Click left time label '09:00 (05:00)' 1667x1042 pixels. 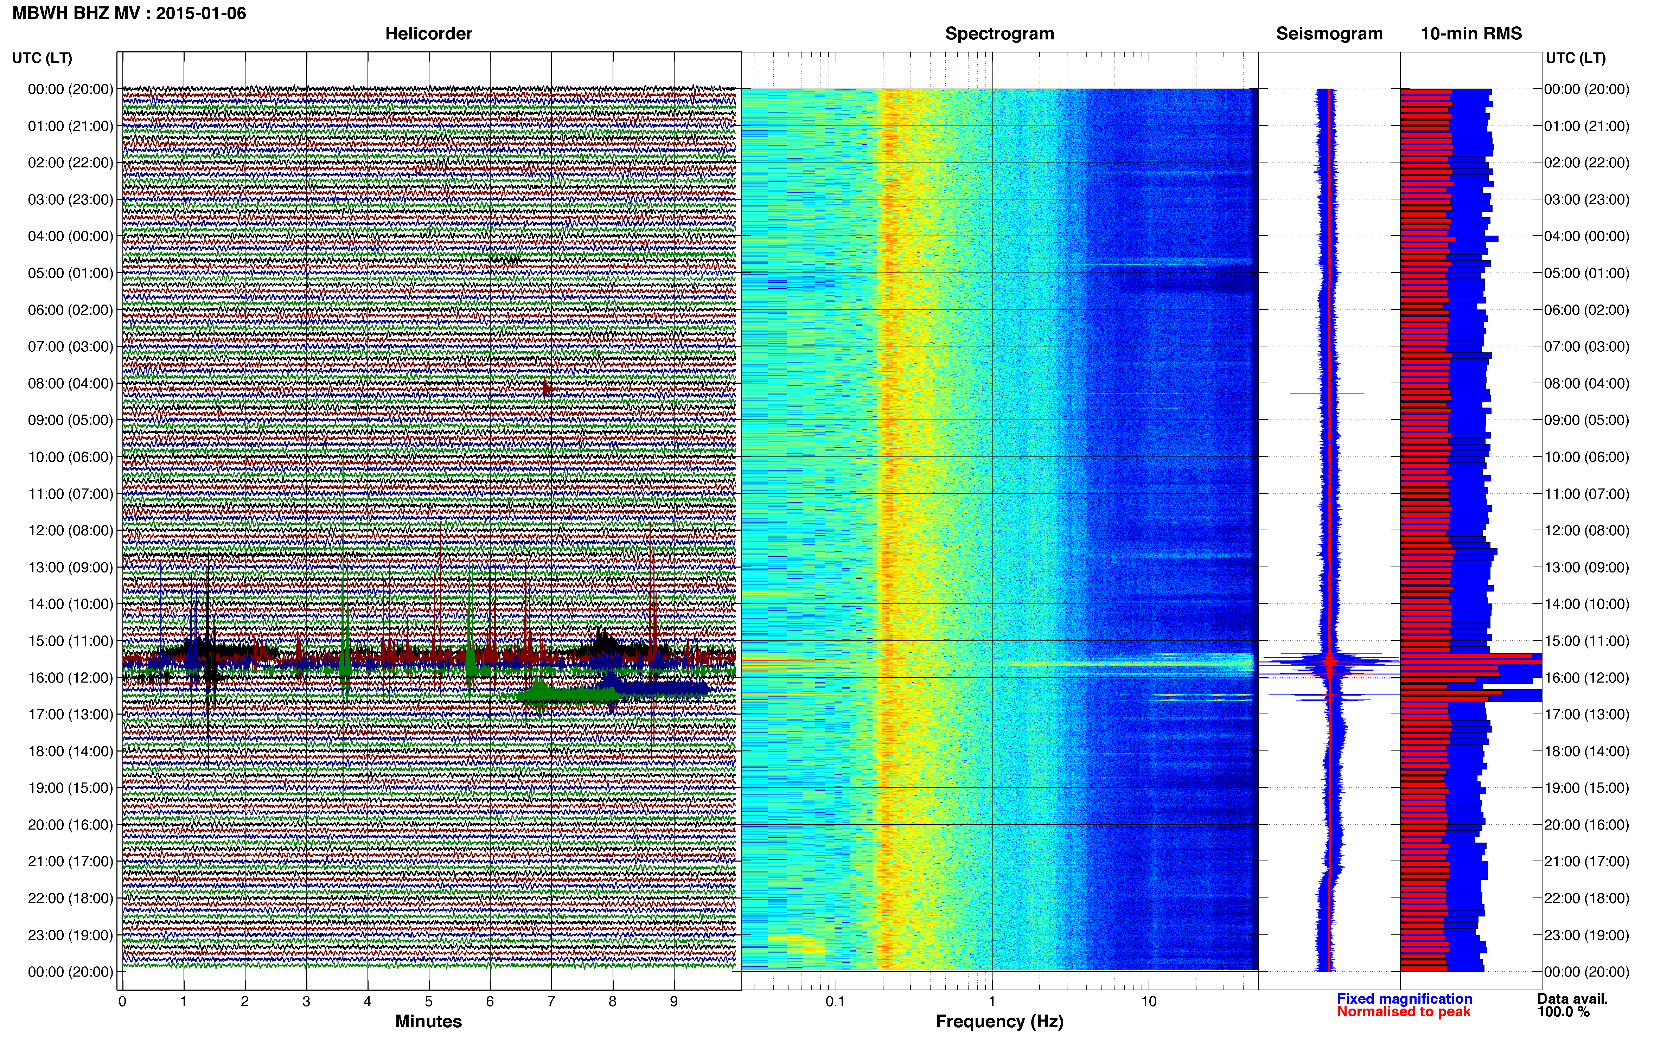(70, 420)
